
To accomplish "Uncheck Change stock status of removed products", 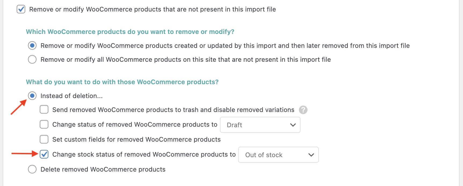I will coord(44,154).
